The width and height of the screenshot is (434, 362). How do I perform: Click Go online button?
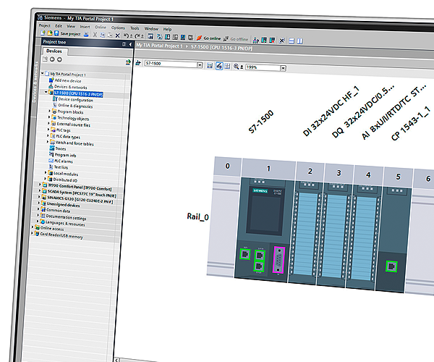[x=209, y=38]
